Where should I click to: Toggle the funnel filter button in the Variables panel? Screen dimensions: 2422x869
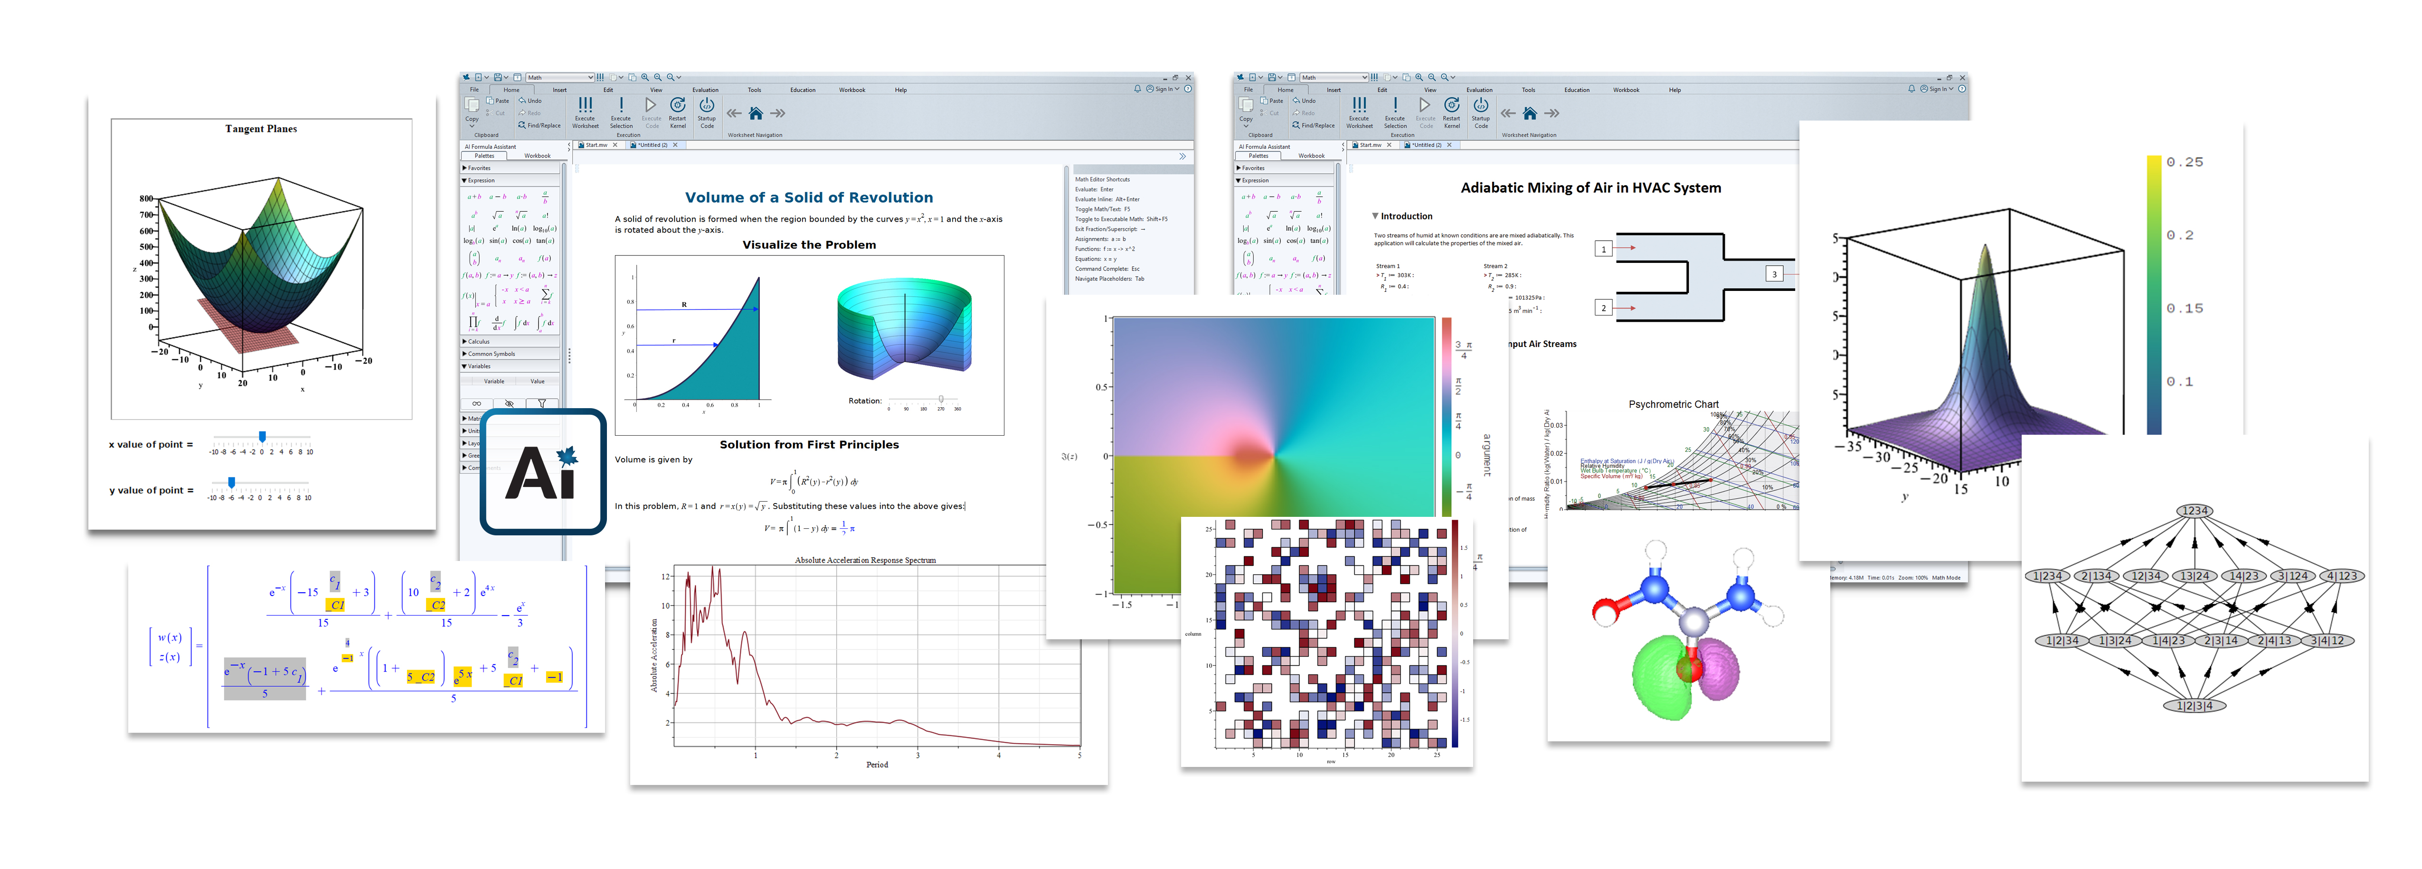[x=541, y=403]
